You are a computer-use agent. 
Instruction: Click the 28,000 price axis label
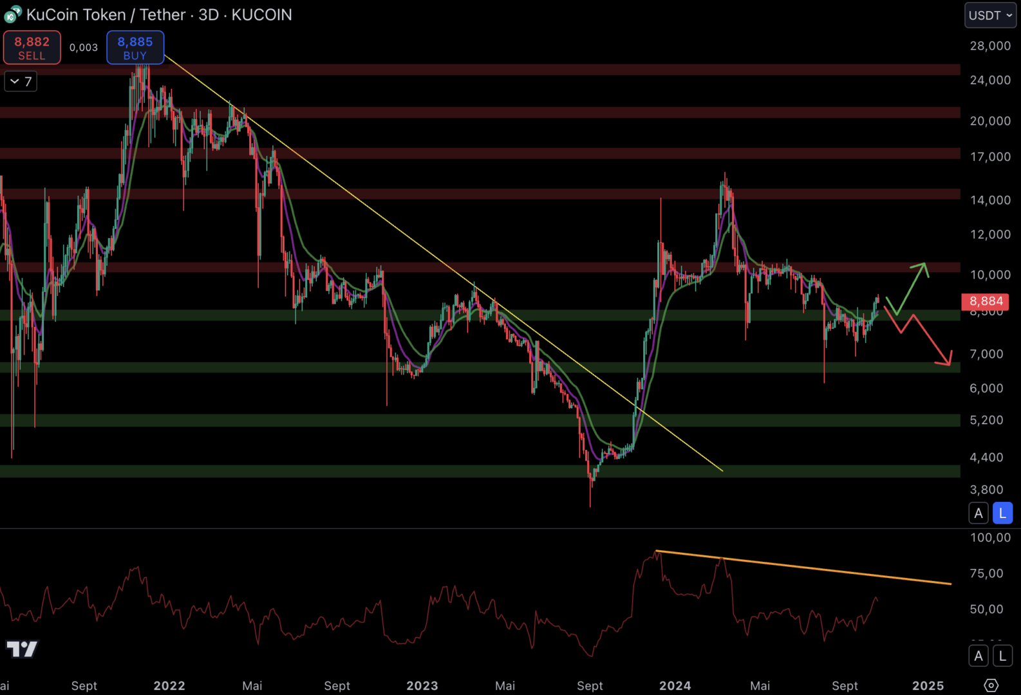click(x=990, y=46)
